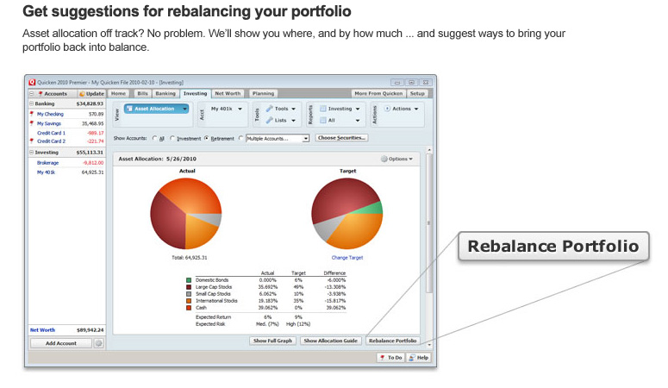Open the To Do flag item
This screenshot has height=388, width=668.
click(x=390, y=358)
